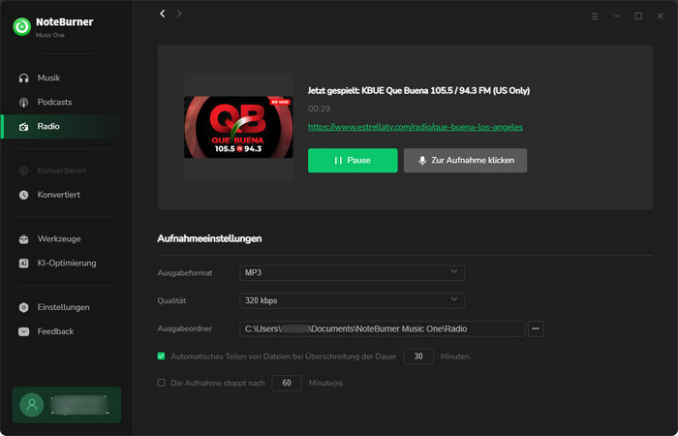Expand the Qualität 320 kbps dropdown
The width and height of the screenshot is (678, 436).
coord(352,300)
